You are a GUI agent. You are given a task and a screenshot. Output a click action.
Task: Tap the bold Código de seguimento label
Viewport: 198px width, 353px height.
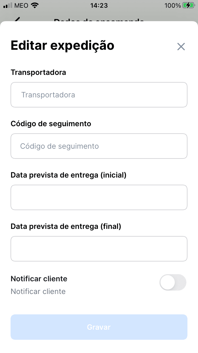(51, 124)
